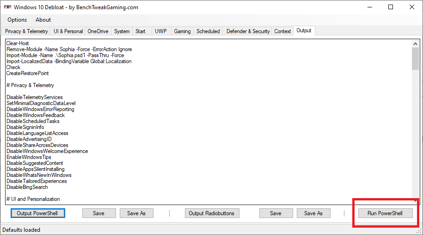
Task: Minimize the Windows 10 Debloat window
Action: pos(370,7)
